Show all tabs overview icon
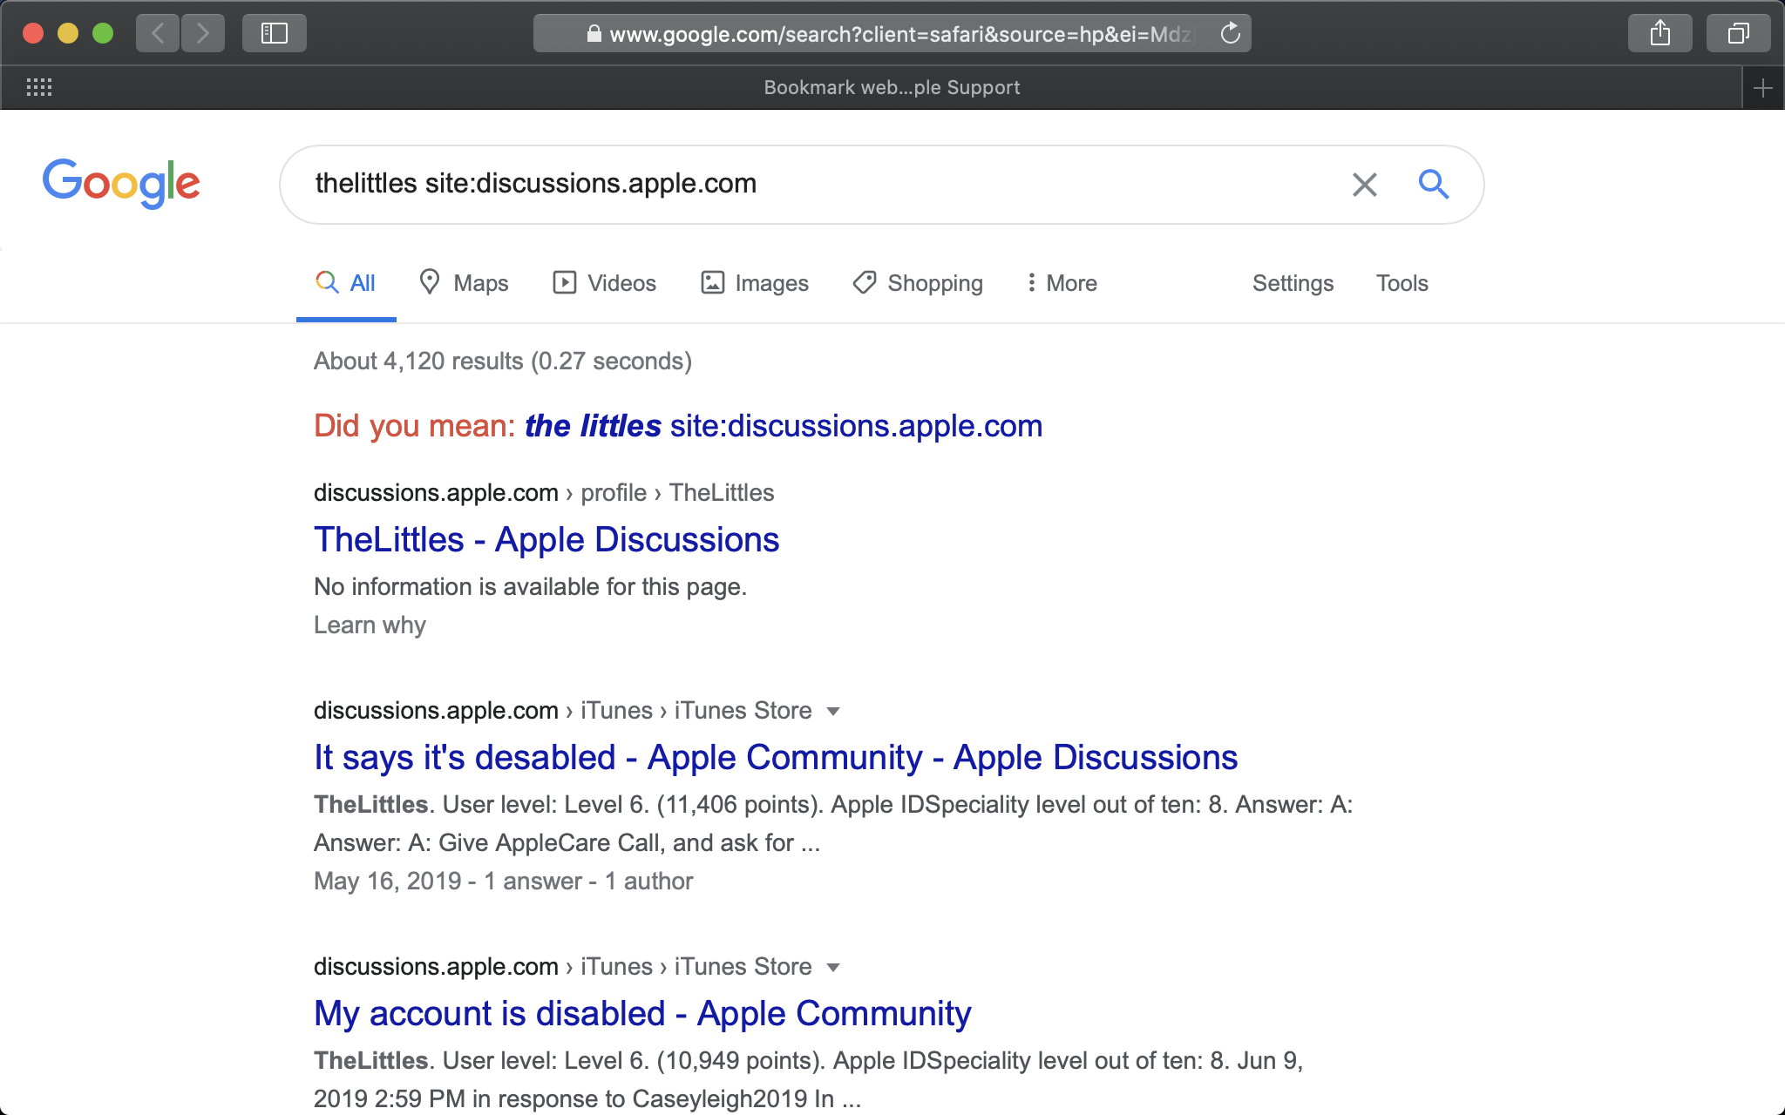The height and width of the screenshot is (1115, 1785). click(x=1738, y=34)
